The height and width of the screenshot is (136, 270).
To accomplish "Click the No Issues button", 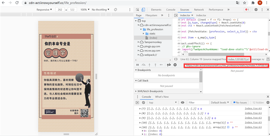I will click(240, 102).
